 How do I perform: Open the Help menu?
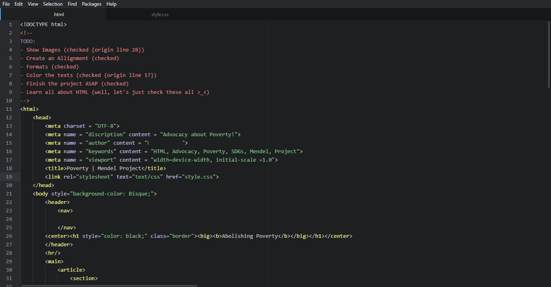(x=111, y=4)
